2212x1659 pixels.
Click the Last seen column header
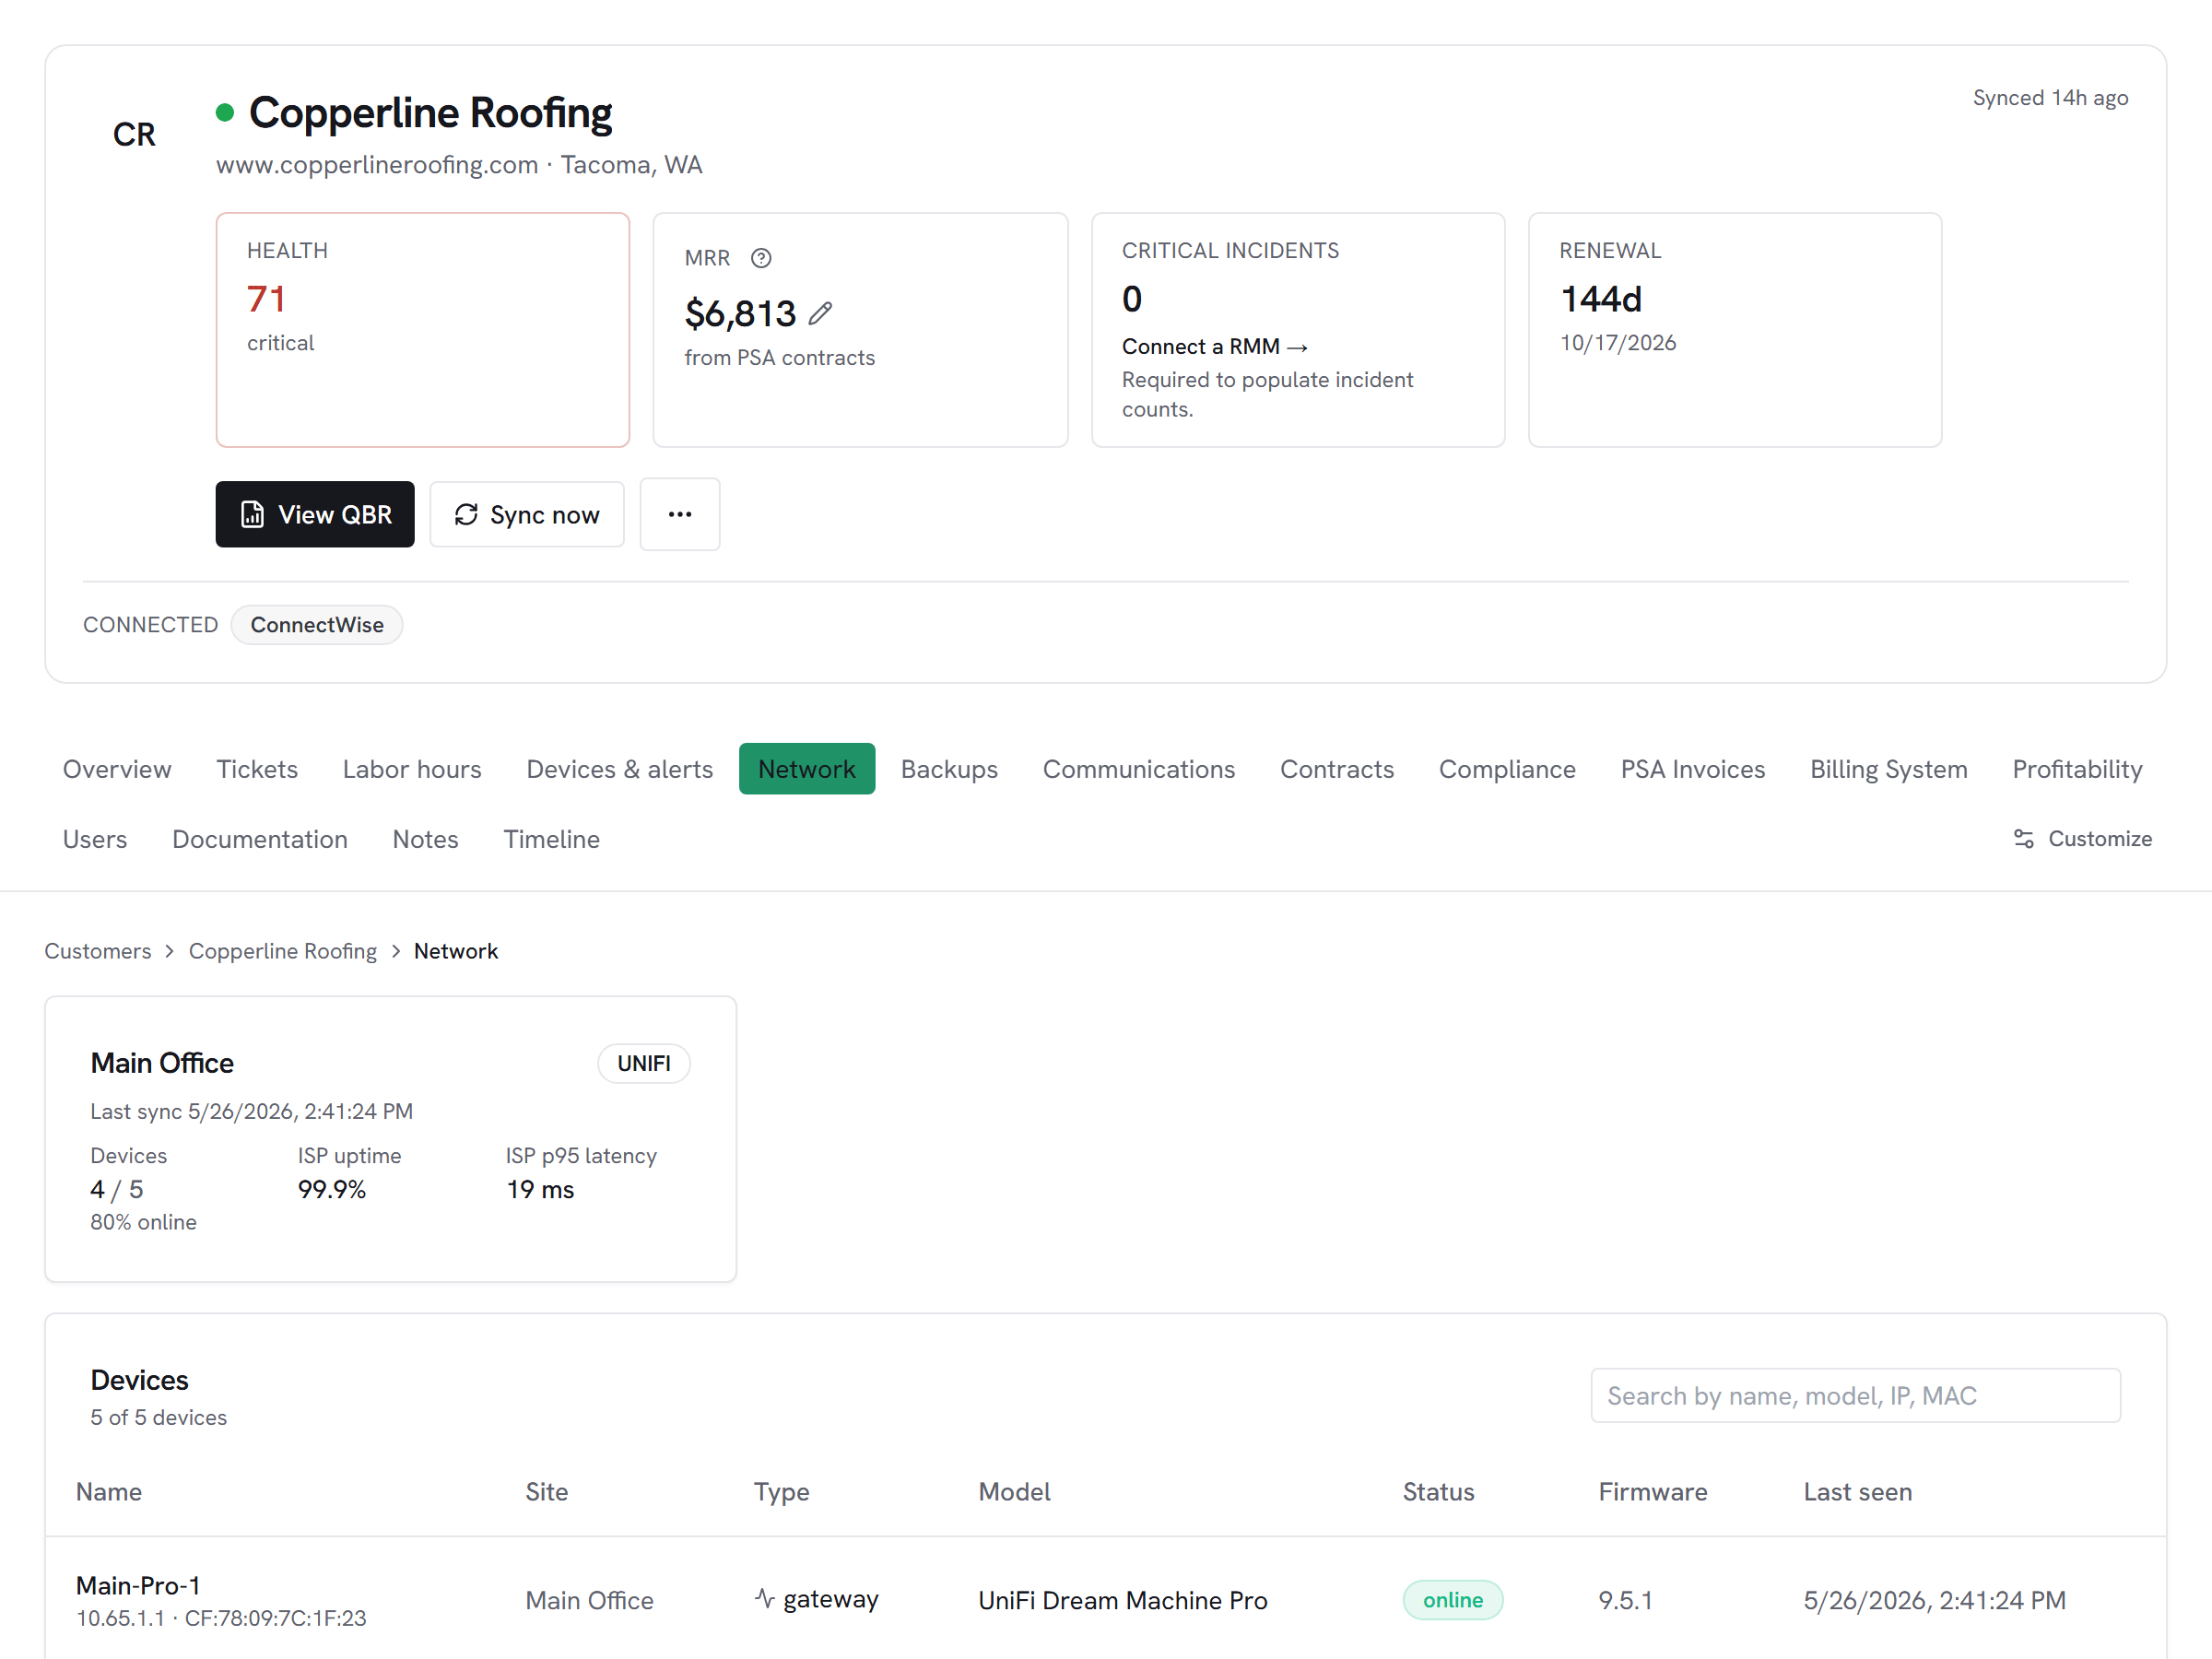pyautogui.click(x=1857, y=1491)
